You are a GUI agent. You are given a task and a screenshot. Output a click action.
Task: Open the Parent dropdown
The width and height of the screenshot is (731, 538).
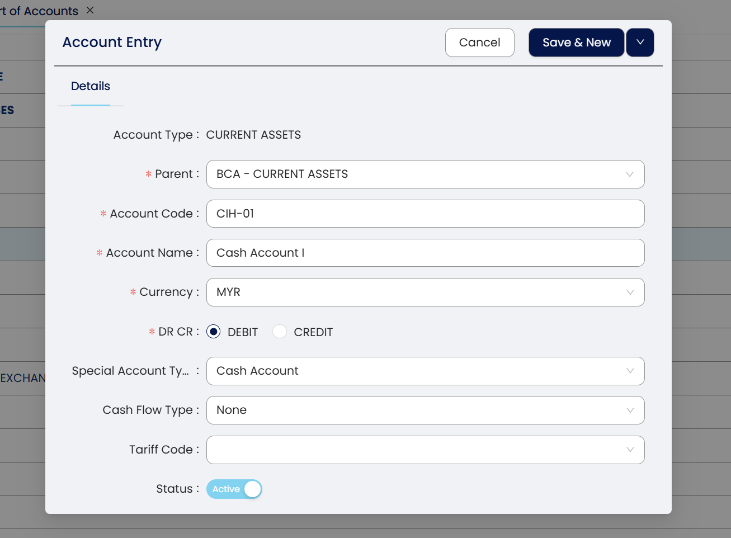click(x=425, y=174)
